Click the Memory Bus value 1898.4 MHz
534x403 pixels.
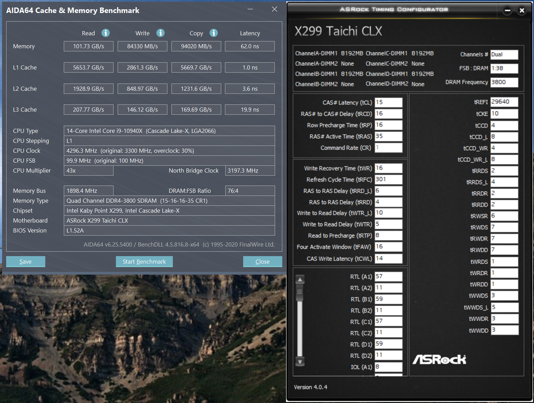tap(88, 191)
